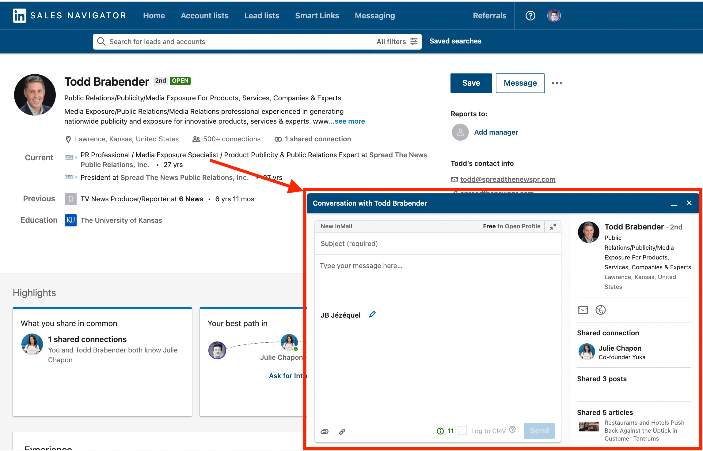
Task: Click the 2nd degree badge beside name
Action: click(x=160, y=81)
